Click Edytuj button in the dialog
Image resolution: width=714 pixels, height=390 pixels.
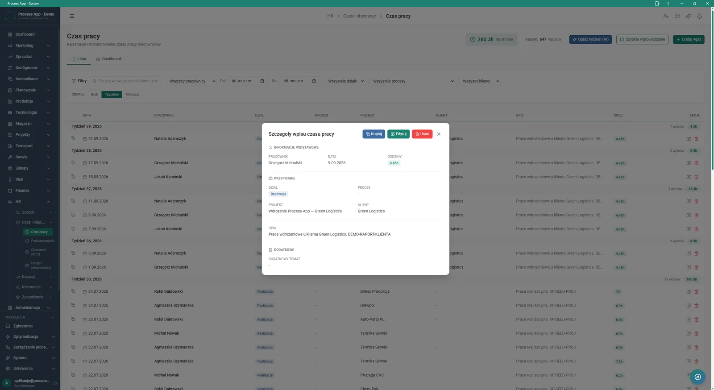pos(399,134)
